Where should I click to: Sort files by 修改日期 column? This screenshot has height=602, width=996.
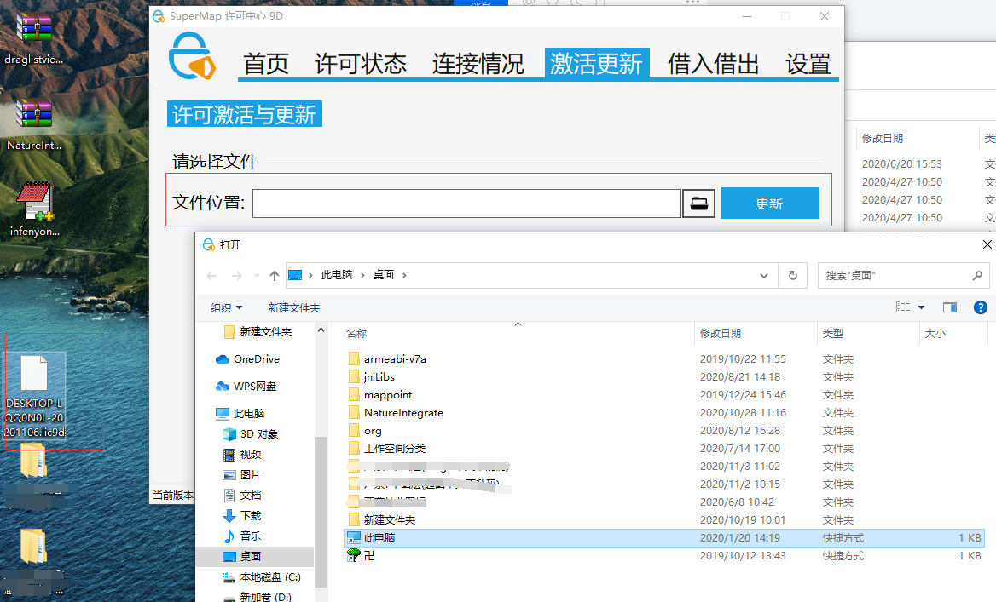pos(721,333)
